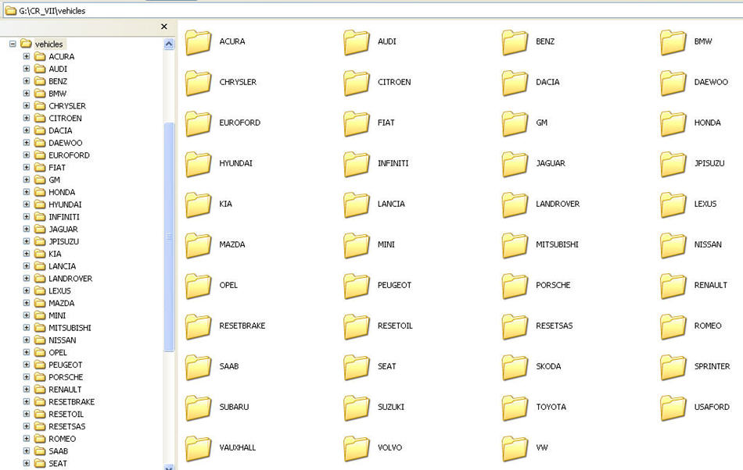Click the LEXUS folder name in main pane
Screen dimensions: 743x470
coord(705,204)
